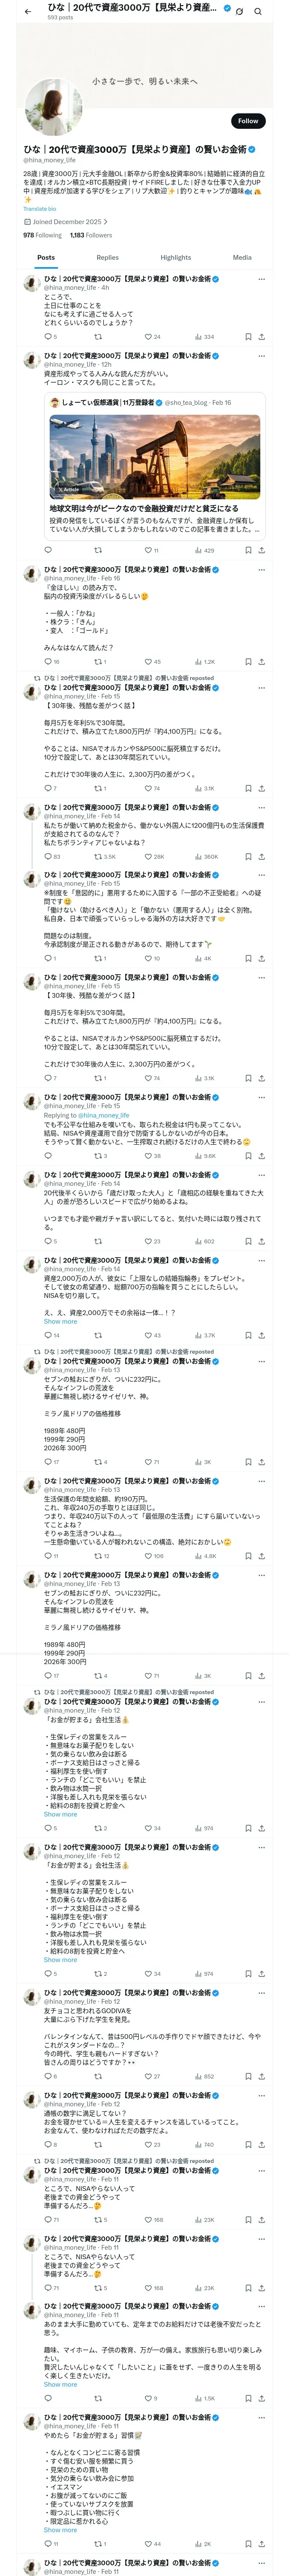Share the 4h post about 土日に仕事
The image size is (289, 2576).
261,337
